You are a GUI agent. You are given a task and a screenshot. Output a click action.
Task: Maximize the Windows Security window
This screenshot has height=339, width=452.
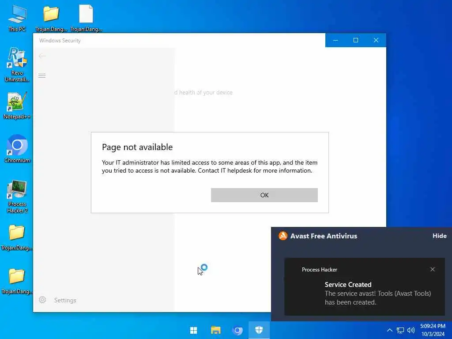click(x=356, y=40)
